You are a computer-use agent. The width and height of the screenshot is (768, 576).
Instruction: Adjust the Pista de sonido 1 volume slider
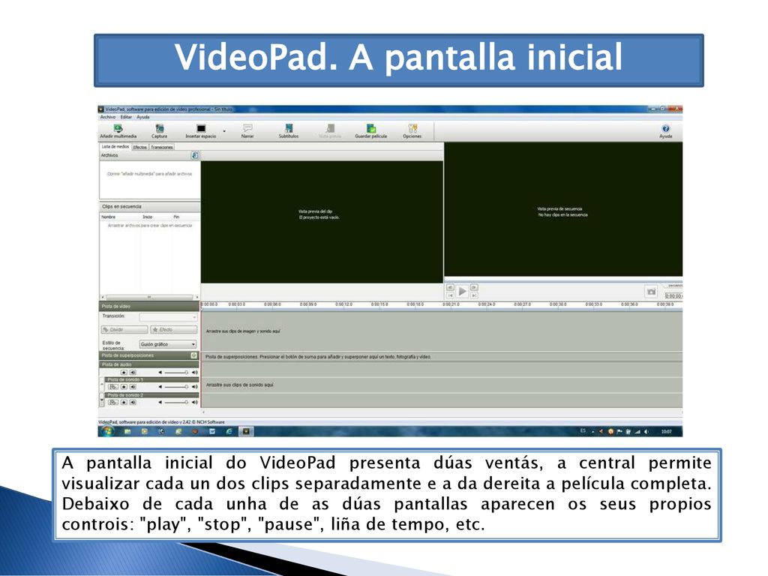click(x=176, y=387)
